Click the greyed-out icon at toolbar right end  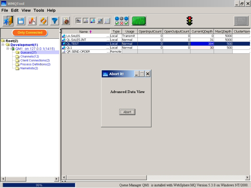coord(241,21)
